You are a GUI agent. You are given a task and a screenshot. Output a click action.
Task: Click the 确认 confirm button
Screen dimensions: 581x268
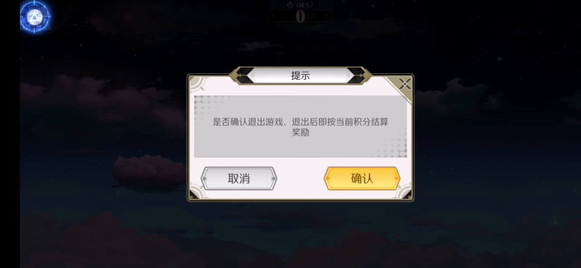pyautogui.click(x=362, y=179)
